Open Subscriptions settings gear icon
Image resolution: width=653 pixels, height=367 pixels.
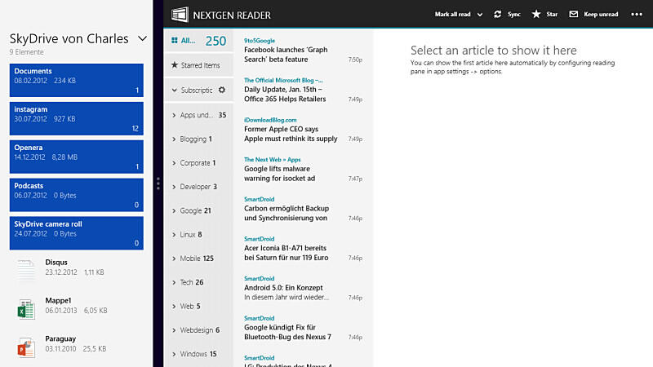pos(221,90)
